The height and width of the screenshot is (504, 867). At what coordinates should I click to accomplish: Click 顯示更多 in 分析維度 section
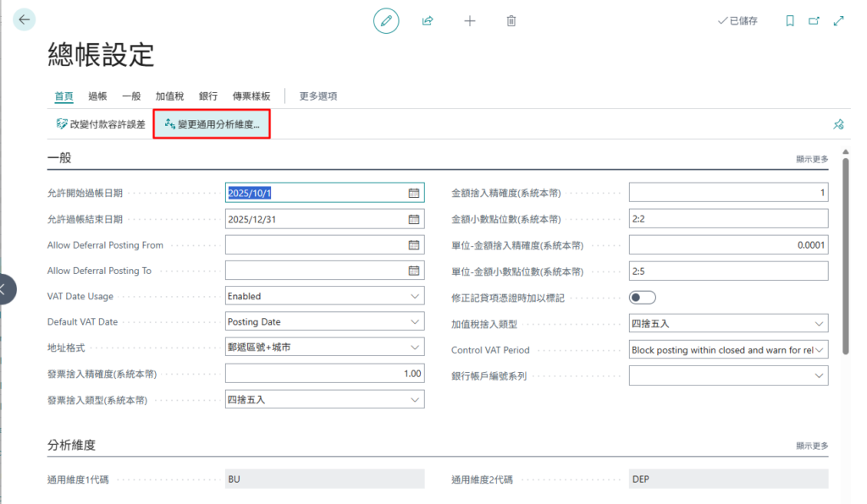[812, 446]
